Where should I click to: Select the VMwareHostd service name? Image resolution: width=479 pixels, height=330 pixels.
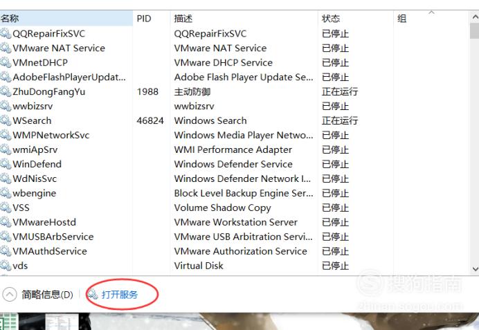point(44,222)
